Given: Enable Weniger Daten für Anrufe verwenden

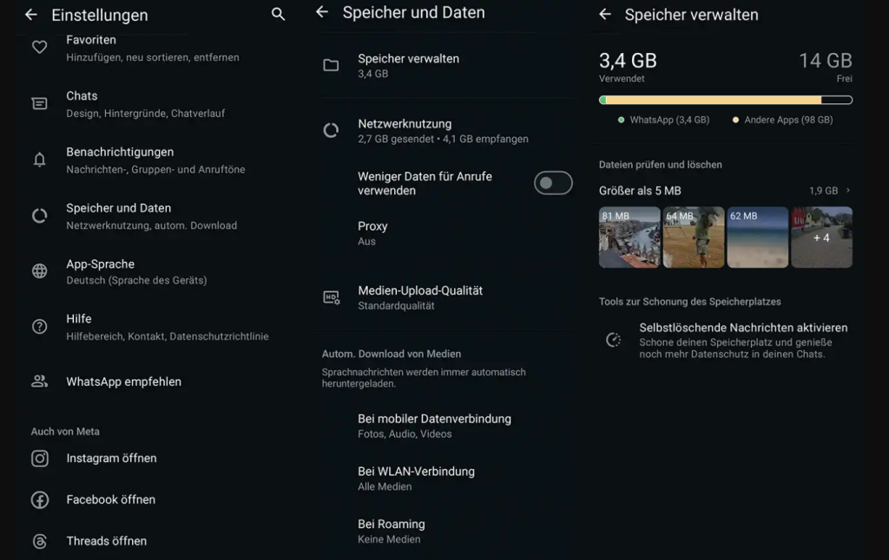Looking at the screenshot, I should (x=553, y=183).
